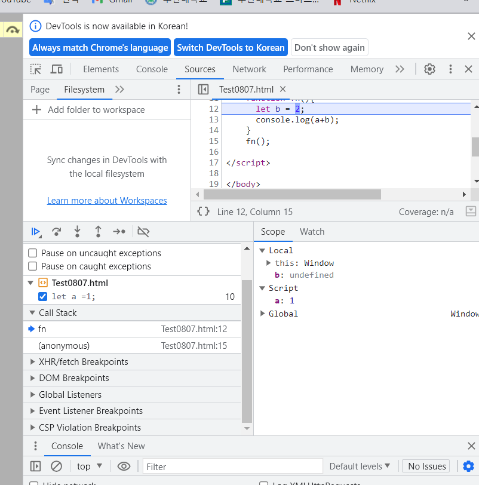Toggle the console sidebar icon
The height and width of the screenshot is (485, 479).
pos(36,466)
